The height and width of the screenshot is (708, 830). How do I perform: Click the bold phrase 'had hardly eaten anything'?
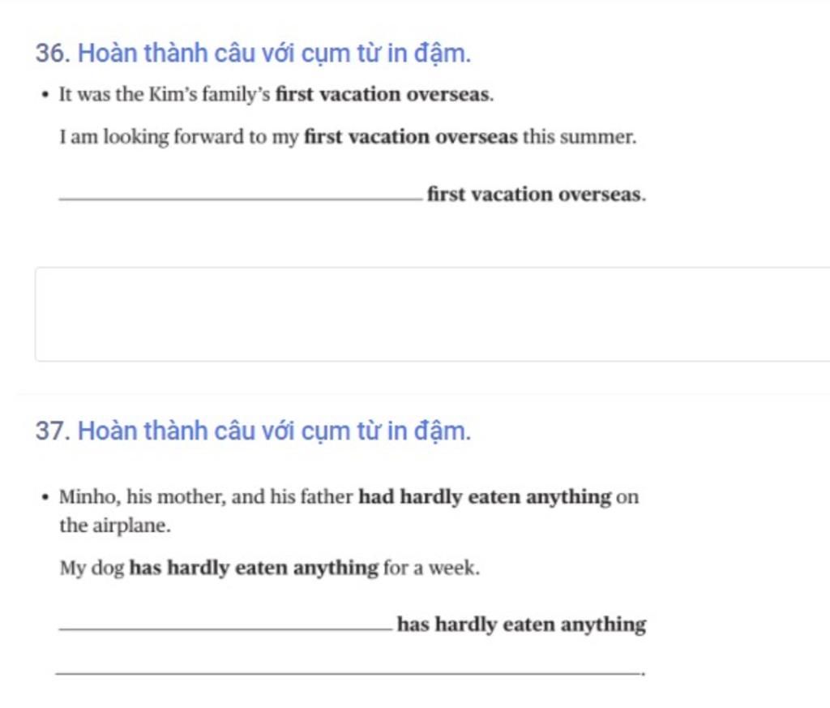click(x=485, y=497)
